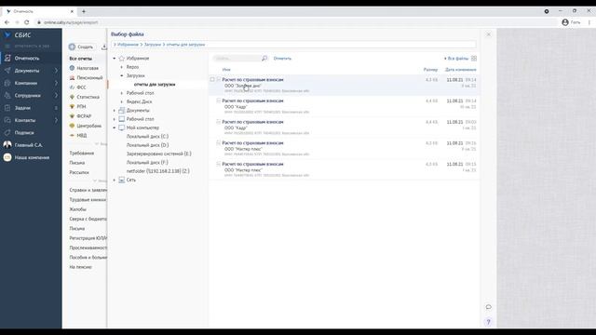The width and height of the screenshot is (596, 335).
Task: Select РПН report category
Action: coord(81,107)
